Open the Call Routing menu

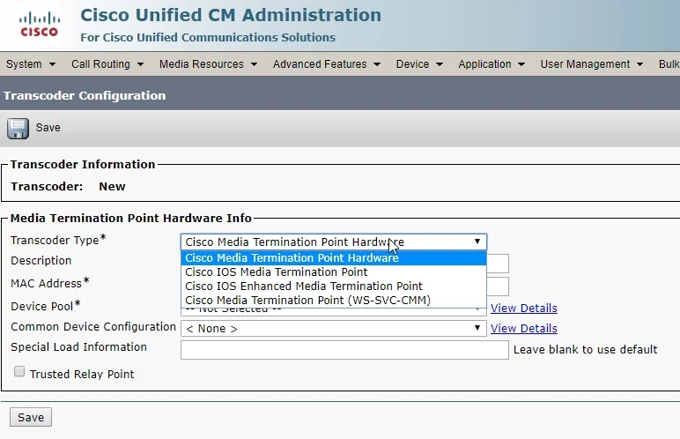(x=107, y=64)
